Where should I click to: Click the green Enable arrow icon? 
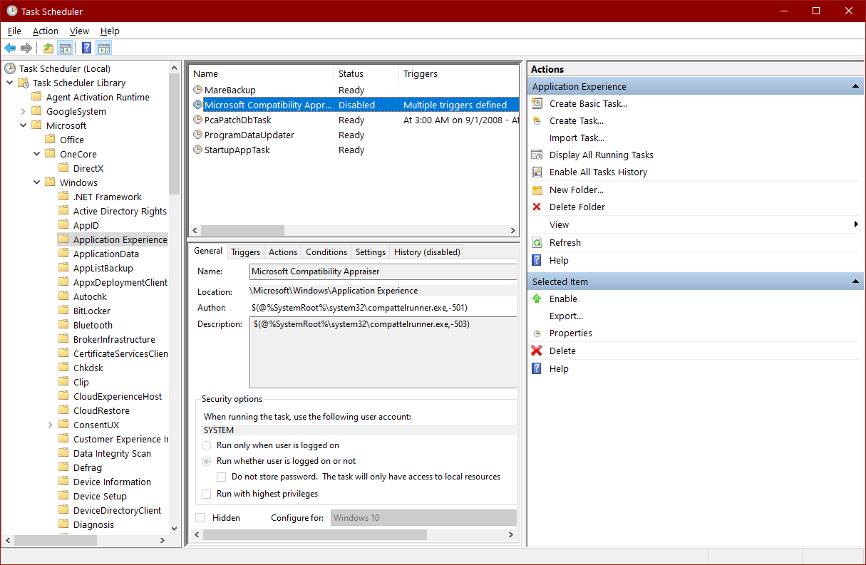click(537, 299)
